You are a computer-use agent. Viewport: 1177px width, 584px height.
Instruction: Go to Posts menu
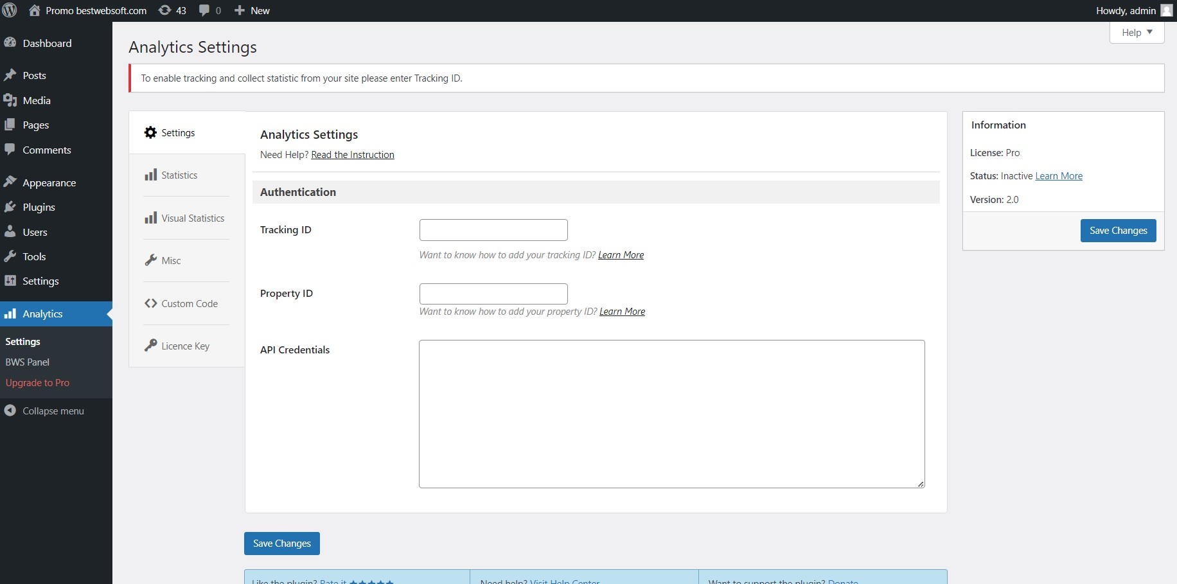pos(34,75)
